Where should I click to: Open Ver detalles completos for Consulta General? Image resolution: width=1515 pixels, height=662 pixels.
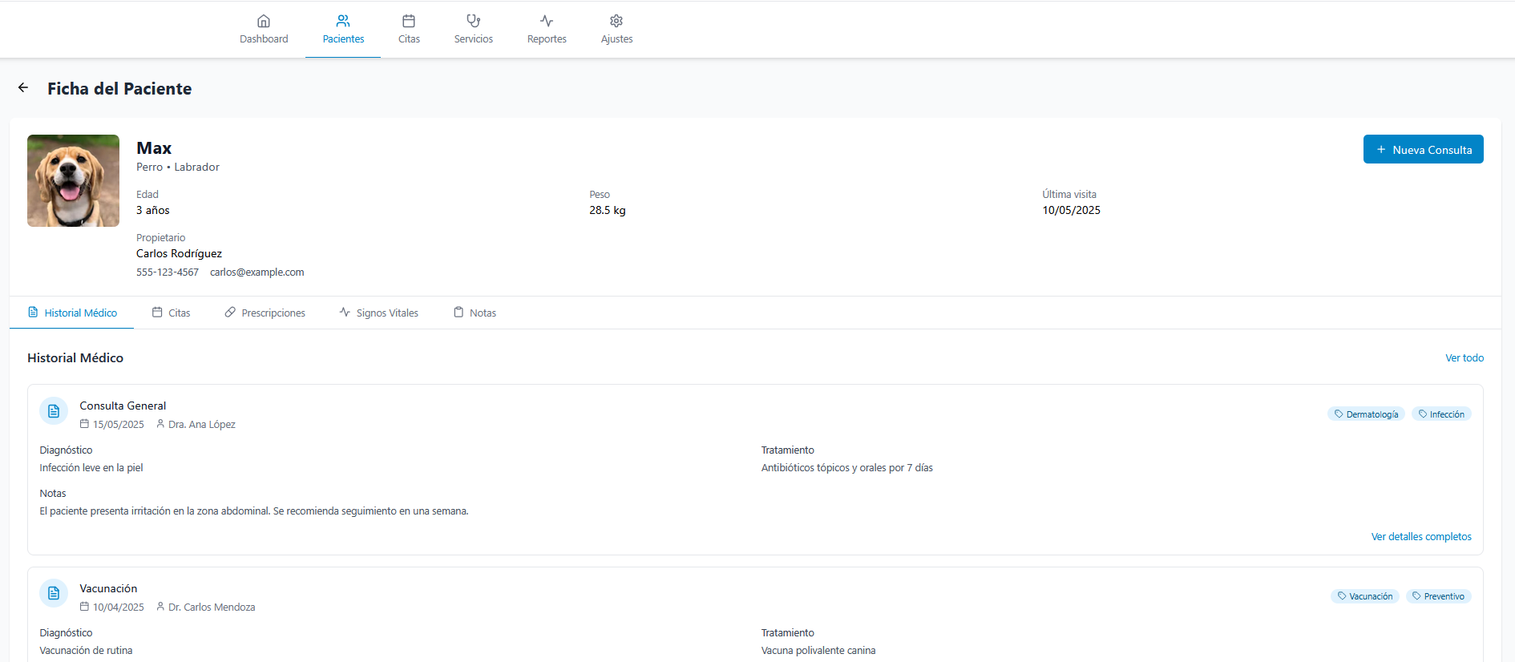point(1421,537)
